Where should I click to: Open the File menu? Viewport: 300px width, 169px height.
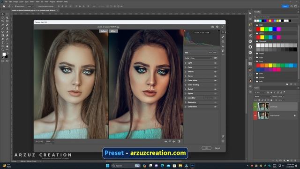coord(6,1)
